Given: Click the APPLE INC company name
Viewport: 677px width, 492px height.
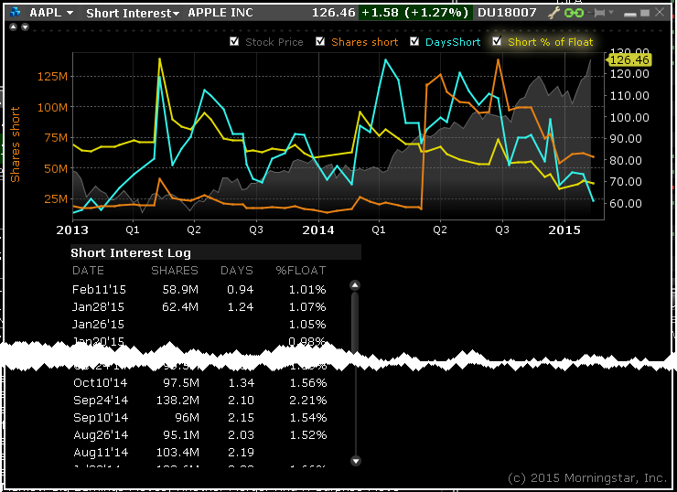Looking at the screenshot, I should pyautogui.click(x=220, y=13).
